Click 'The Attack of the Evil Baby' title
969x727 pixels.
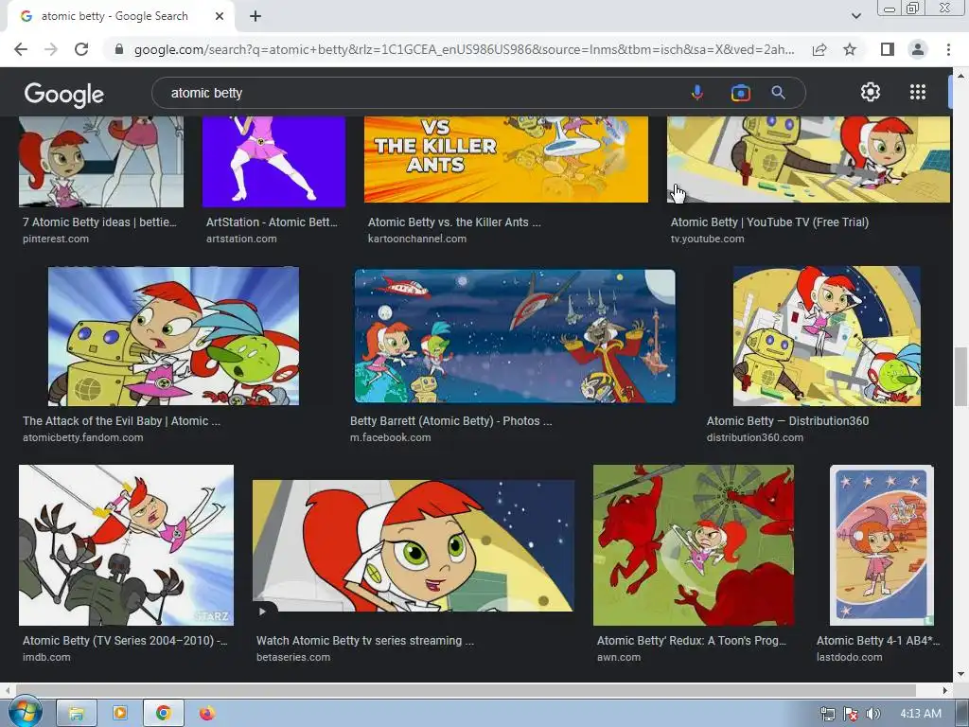click(121, 421)
